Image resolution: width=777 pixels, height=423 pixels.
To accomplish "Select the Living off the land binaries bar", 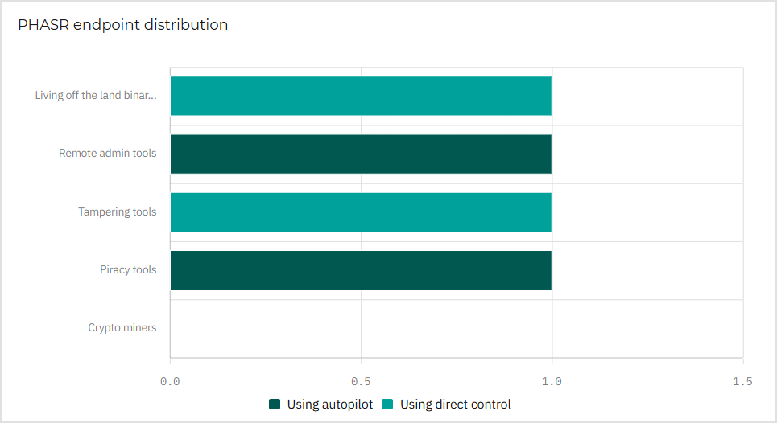I will click(x=361, y=96).
